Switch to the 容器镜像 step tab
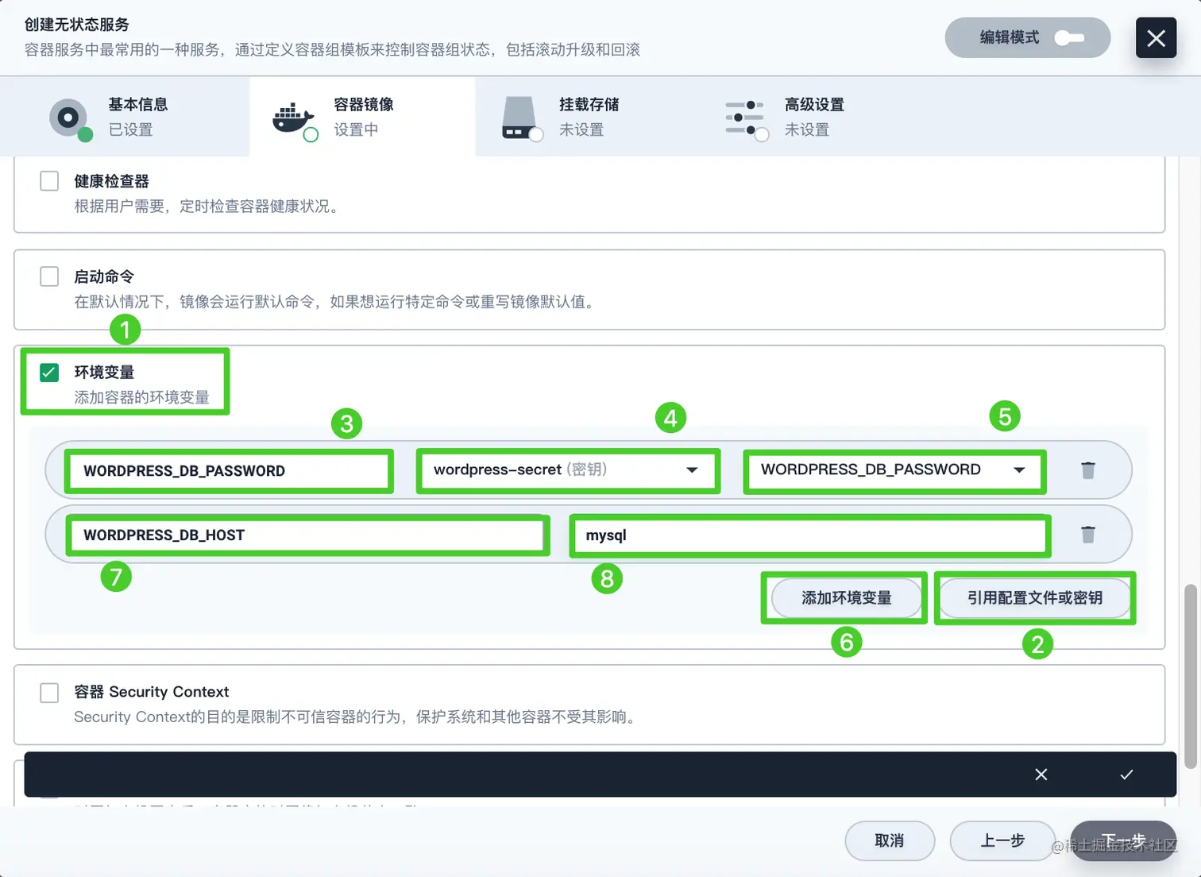The width and height of the screenshot is (1201, 877). pyautogui.click(x=362, y=117)
